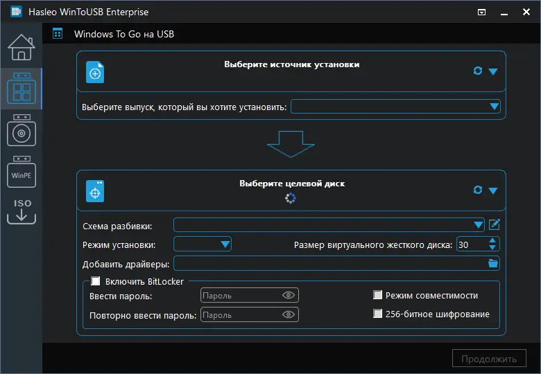Image resolution: width=541 pixels, height=374 pixels.
Task: Open the title bar menu dropdown icon
Action: pyautogui.click(x=481, y=12)
